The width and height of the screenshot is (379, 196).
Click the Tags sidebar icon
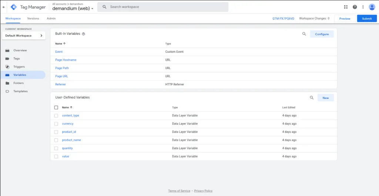7,59
